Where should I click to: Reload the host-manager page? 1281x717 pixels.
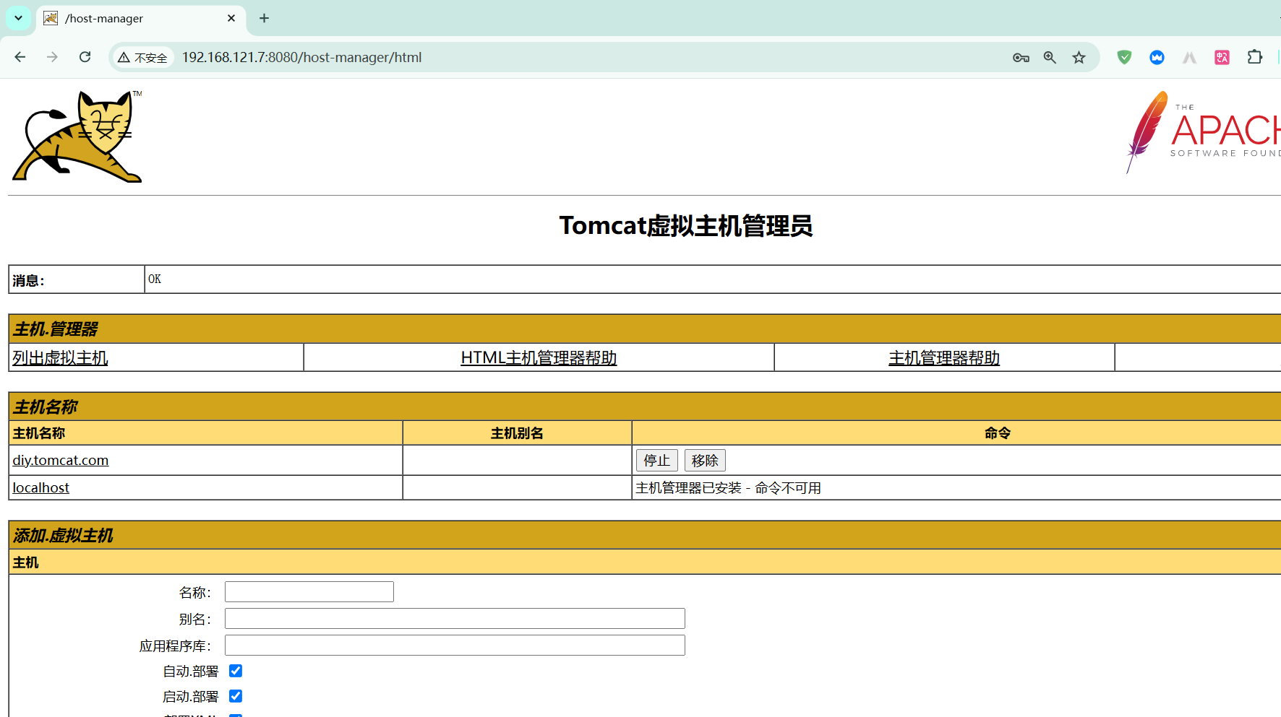pos(85,57)
